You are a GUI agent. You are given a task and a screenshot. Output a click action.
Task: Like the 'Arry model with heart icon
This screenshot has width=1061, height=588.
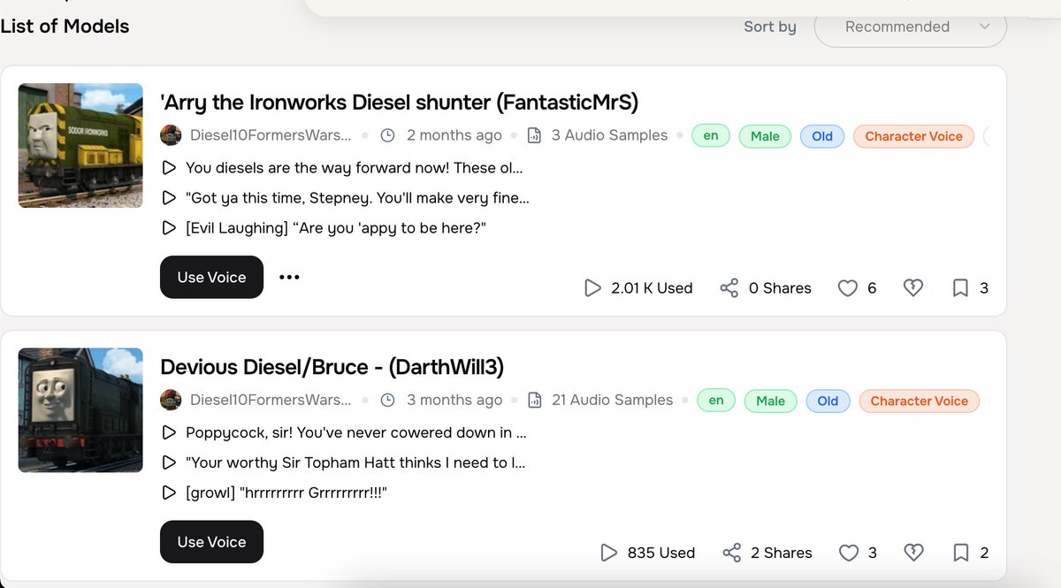coord(847,288)
